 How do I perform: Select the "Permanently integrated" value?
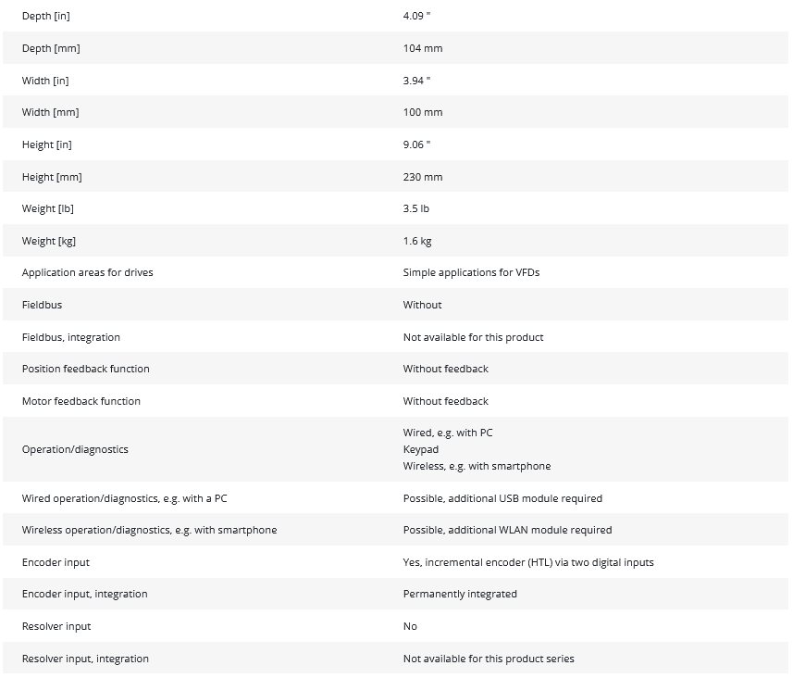coord(460,594)
